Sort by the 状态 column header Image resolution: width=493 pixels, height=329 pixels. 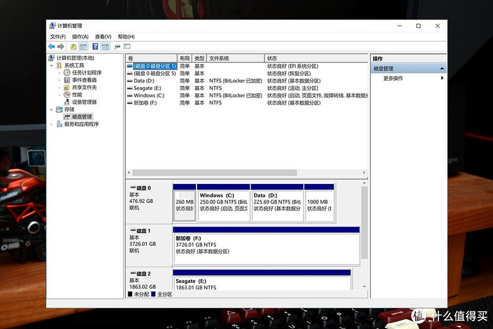point(316,58)
